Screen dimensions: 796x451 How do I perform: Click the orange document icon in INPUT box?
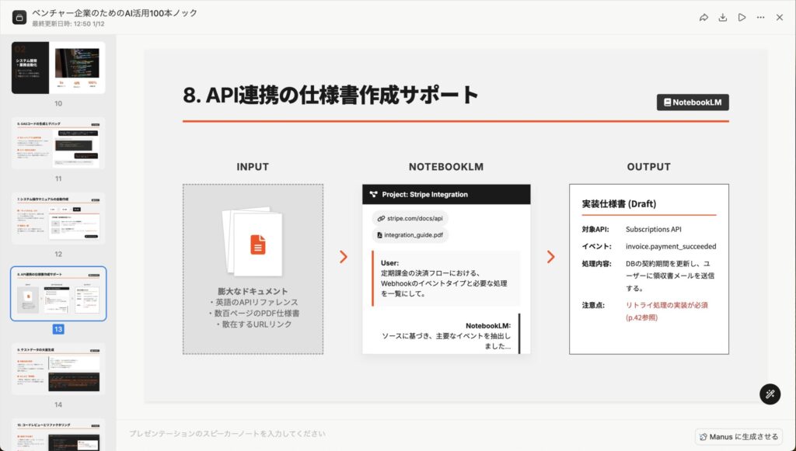click(x=257, y=245)
